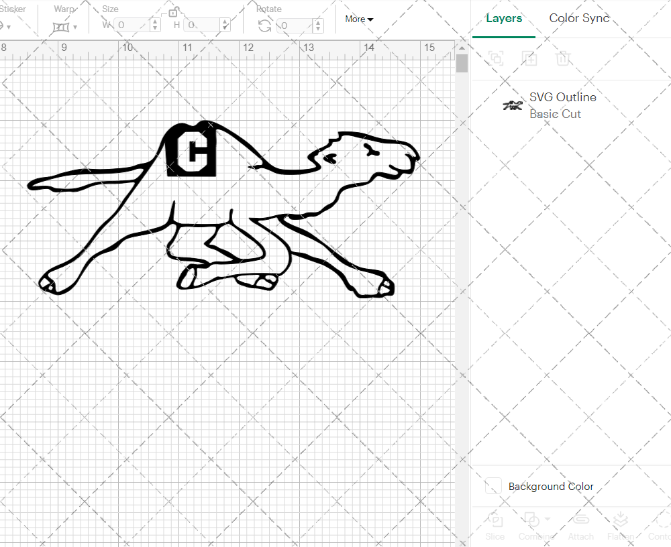This screenshot has height=547, width=671.
Task: Click the new layer plus icon
Action: (530, 58)
